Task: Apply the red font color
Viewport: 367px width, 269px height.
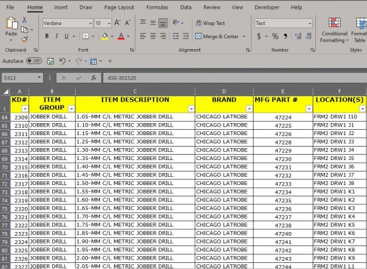Action: click(x=121, y=36)
